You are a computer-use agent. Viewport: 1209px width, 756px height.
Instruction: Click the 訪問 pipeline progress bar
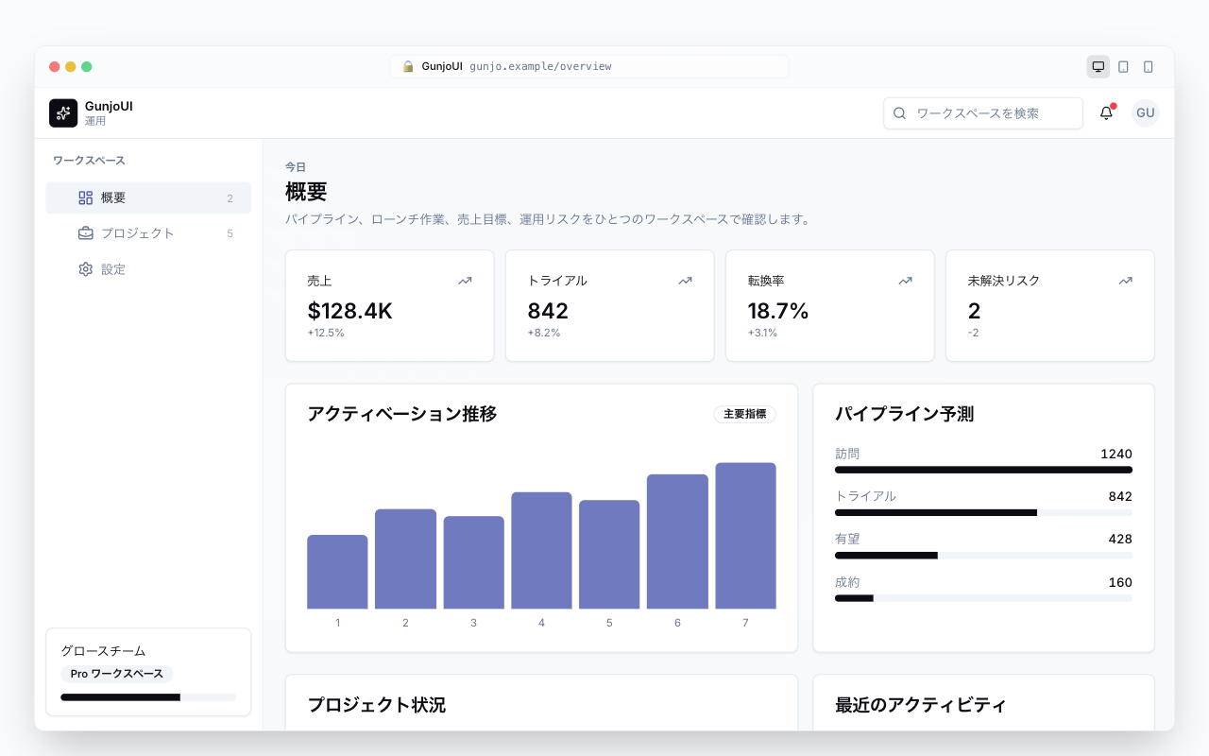tap(983, 470)
